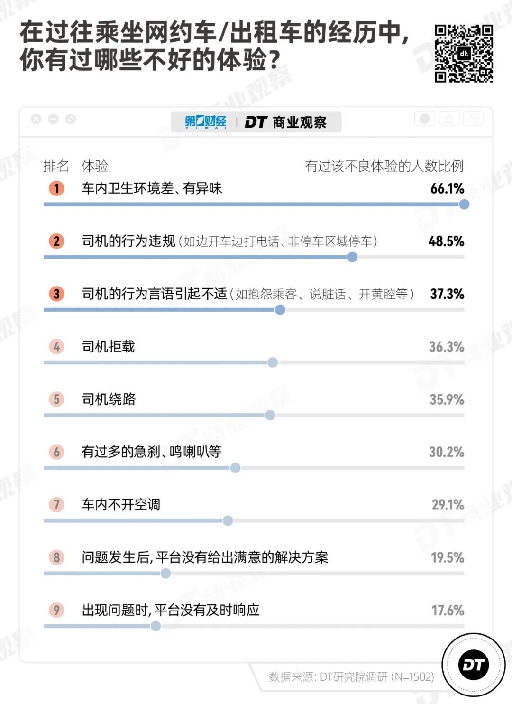Click the DT 商业观察 logo
Screen dimensions: 512x704
(x=285, y=122)
